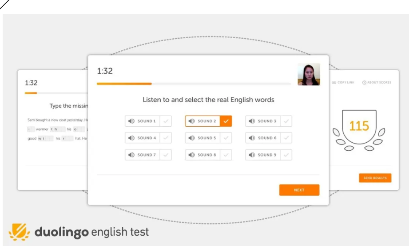Click the 'th' missing-letter field
The height and width of the screenshot is (249, 409).
click(x=58, y=129)
